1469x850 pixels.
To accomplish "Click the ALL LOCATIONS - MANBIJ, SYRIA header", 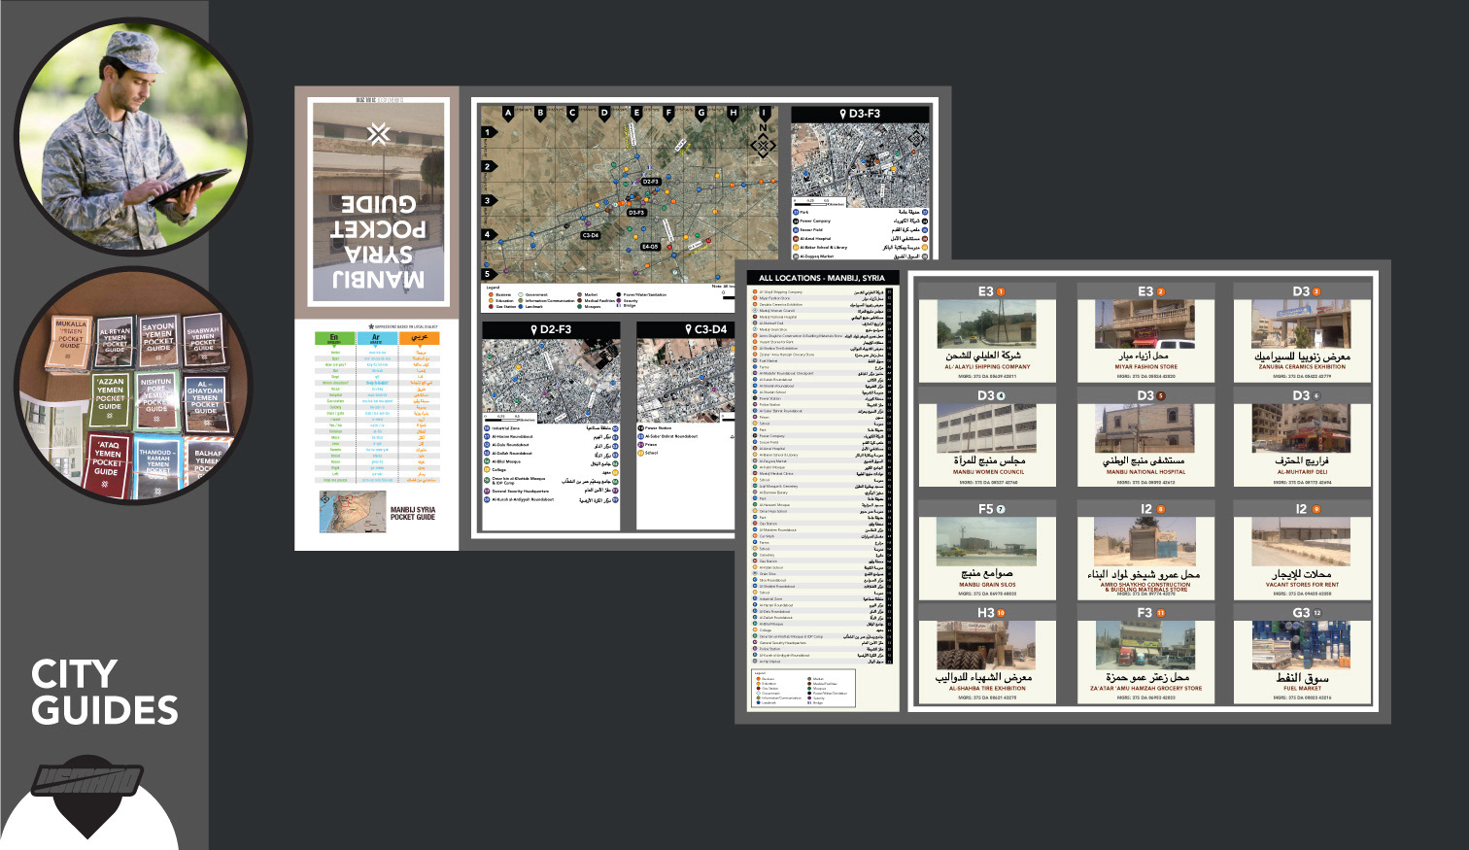I will click(822, 278).
